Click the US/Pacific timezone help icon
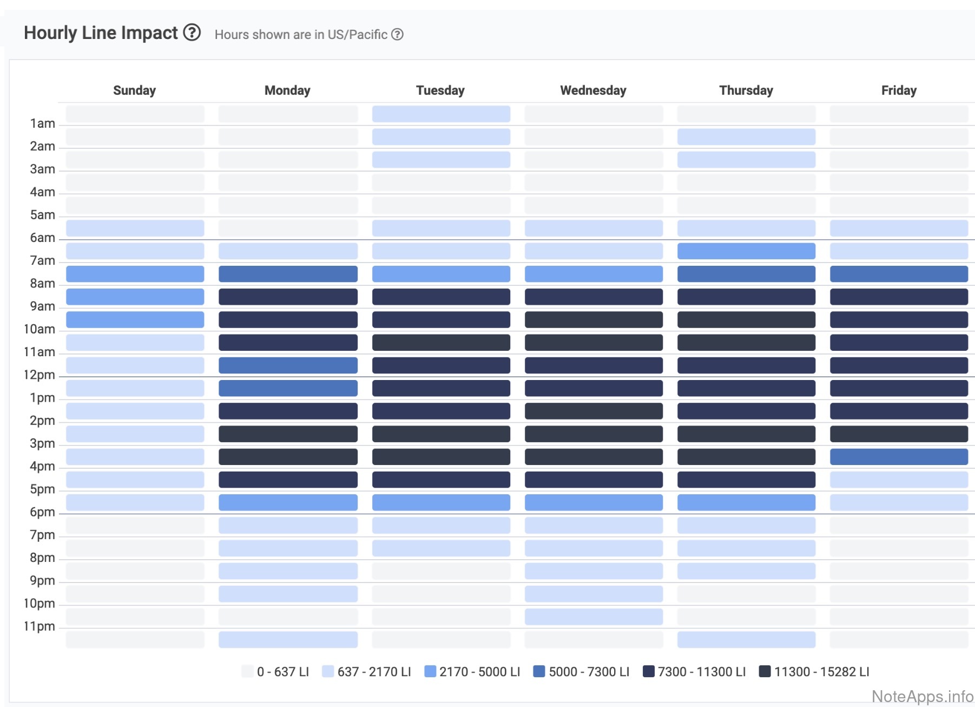 coord(397,35)
